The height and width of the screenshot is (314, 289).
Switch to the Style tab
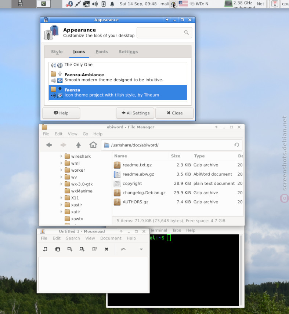[57, 52]
